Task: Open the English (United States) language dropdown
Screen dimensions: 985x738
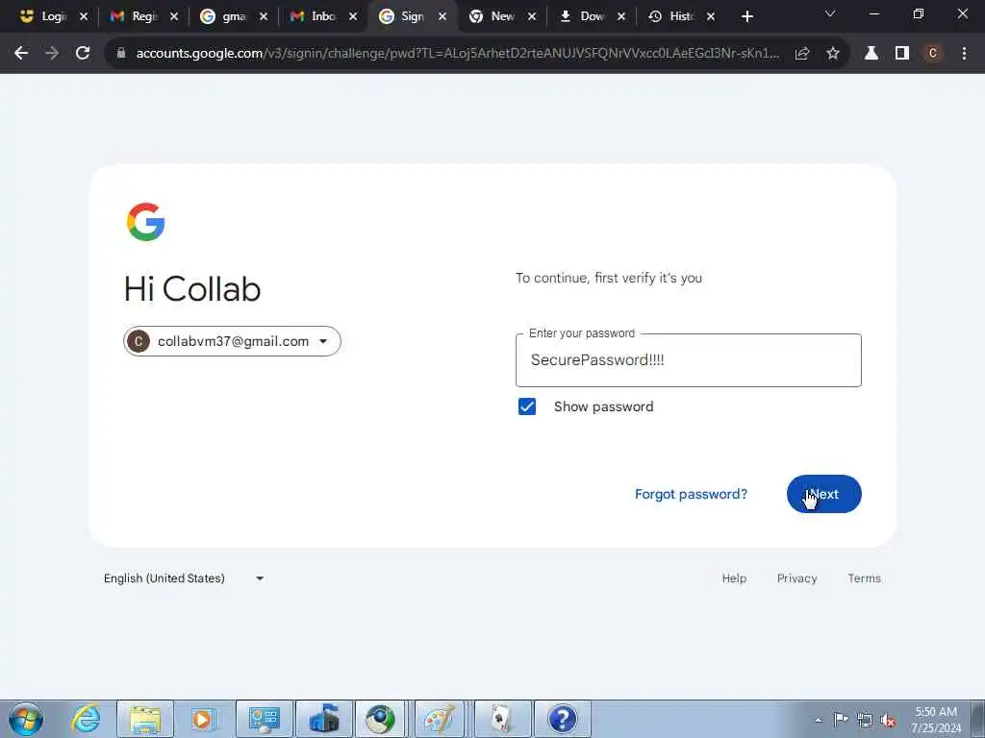Action: click(x=184, y=578)
